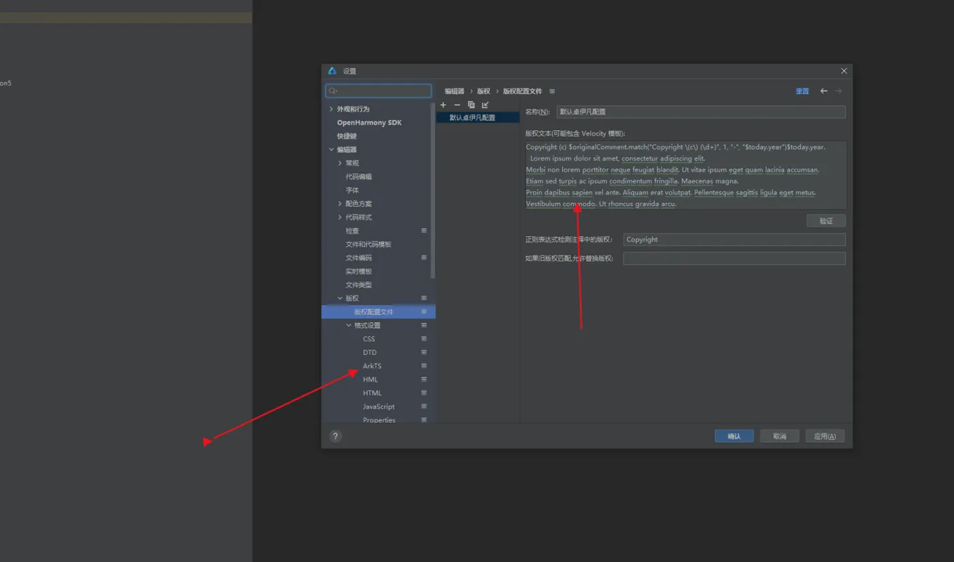Click the 编辑器 breadcrumb

tap(455, 91)
